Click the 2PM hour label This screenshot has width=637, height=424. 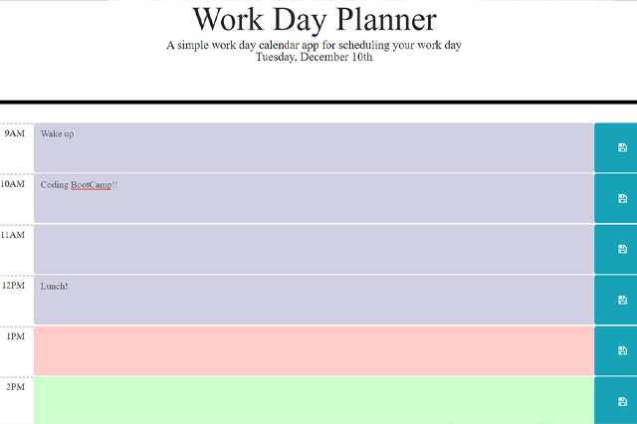(15, 386)
